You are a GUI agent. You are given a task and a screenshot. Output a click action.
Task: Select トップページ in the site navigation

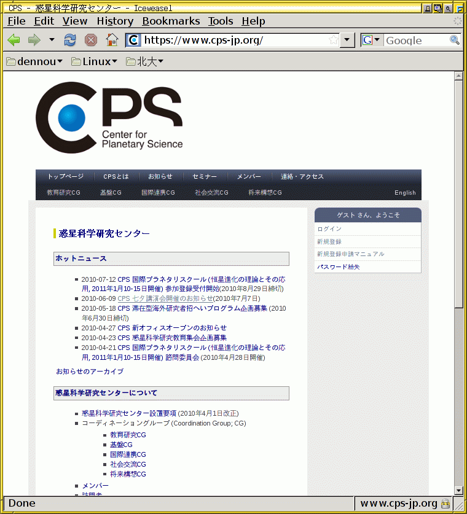pos(65,176)
